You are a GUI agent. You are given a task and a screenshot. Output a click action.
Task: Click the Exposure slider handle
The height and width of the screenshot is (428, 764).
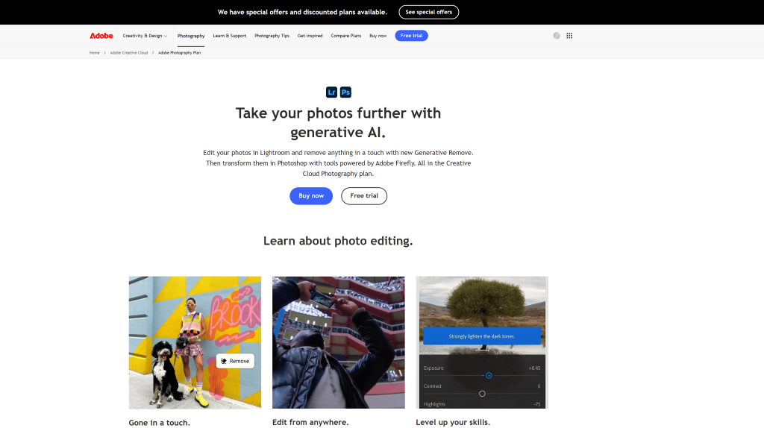click(x=489, y=375)
